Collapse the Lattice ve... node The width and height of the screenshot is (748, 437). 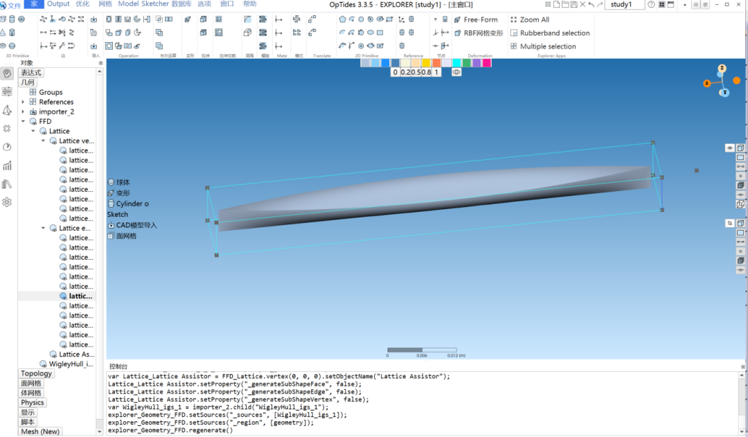(x=43, y=141)
